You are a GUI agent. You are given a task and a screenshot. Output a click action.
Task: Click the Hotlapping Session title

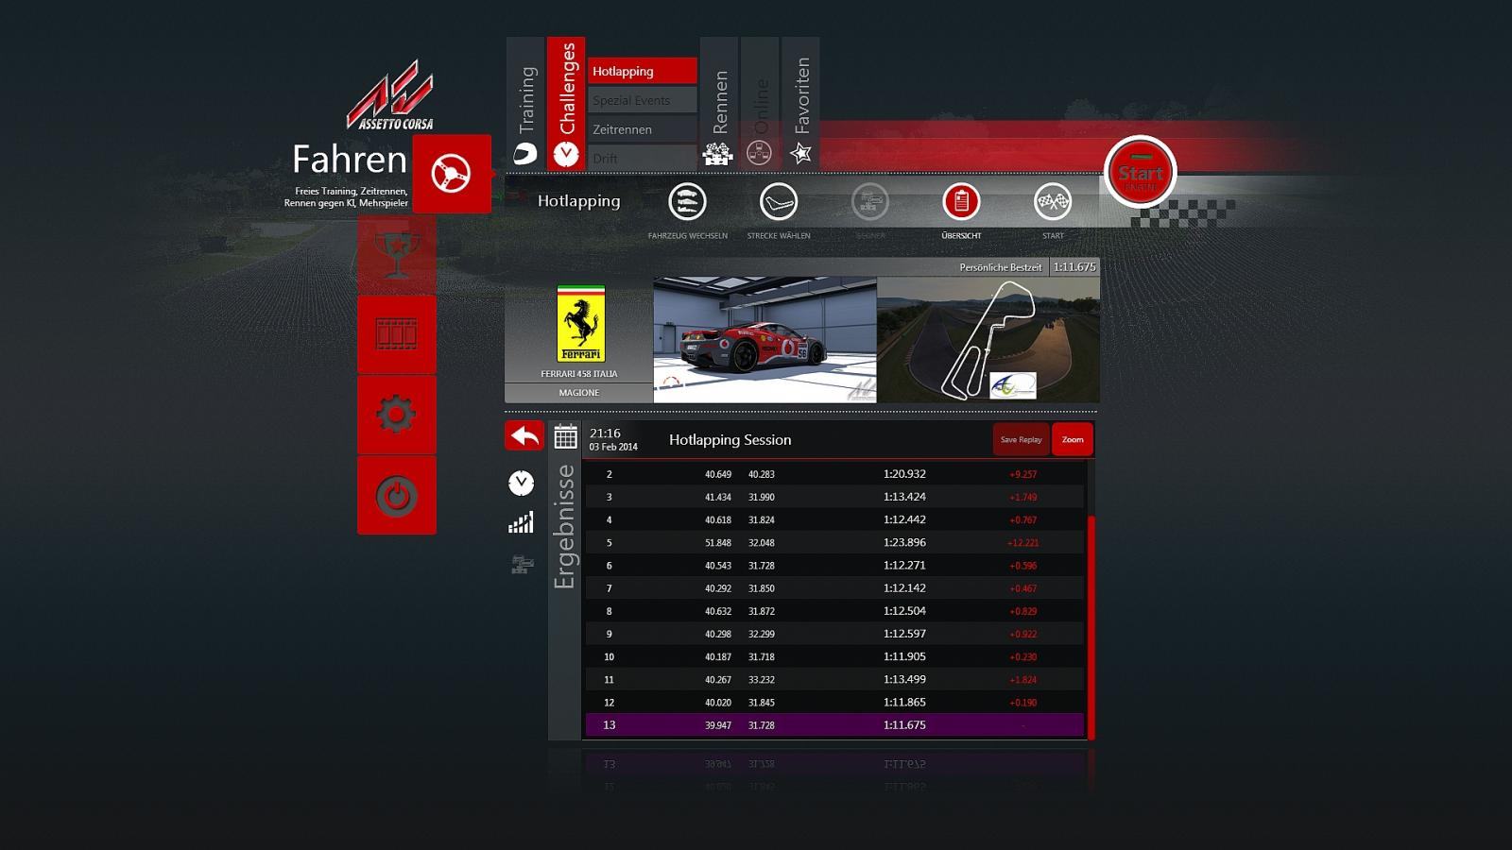(730, 440)
